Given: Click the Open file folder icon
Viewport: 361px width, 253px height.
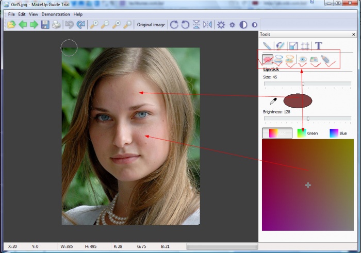Looking at the screenshot, I should point(11,25).
